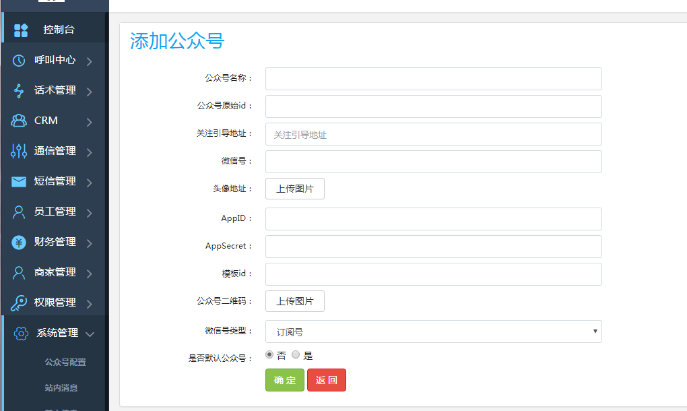This screenshot has width=687, height=411.
Task: Click the 财务管理 yen coin icon
Action: (20, 242)
